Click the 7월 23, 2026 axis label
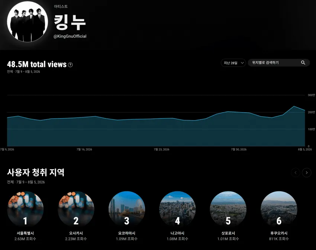Image resolution: width=316 pixels, height=250 pixels. tap(161, 149)
